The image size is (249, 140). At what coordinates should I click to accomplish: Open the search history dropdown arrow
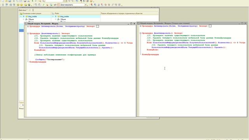coord(64,1)
